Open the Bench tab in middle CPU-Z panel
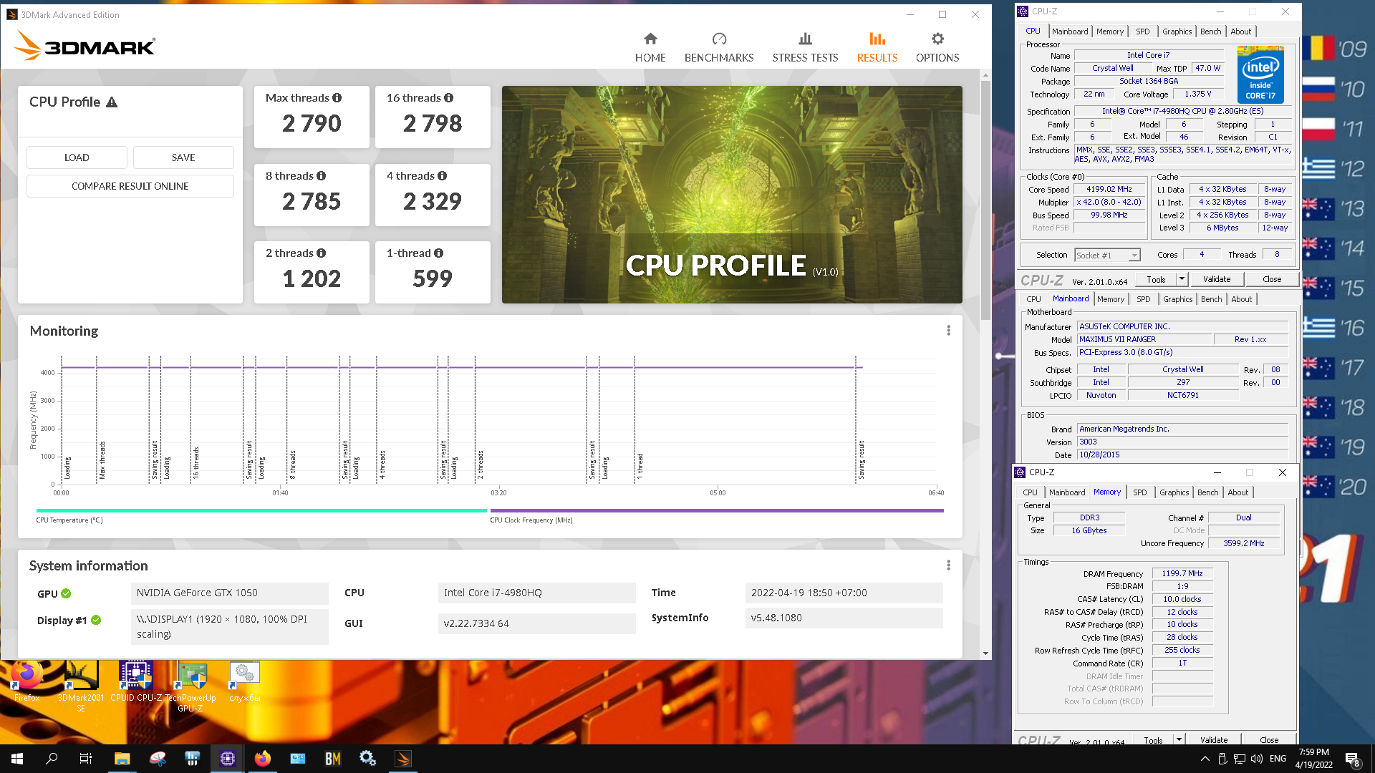Viewport: 1375px width, 773px height. pyautogui.click(x=1211, y=299)
